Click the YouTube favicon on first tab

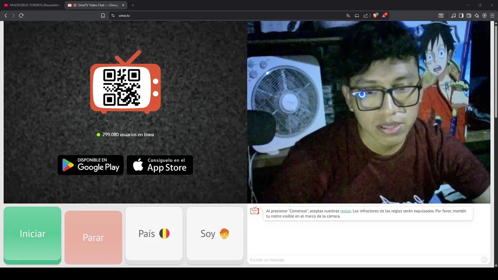[x=6, y=5]
